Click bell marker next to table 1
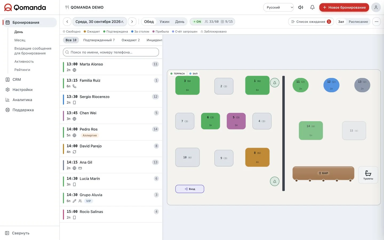 (275, 83)
